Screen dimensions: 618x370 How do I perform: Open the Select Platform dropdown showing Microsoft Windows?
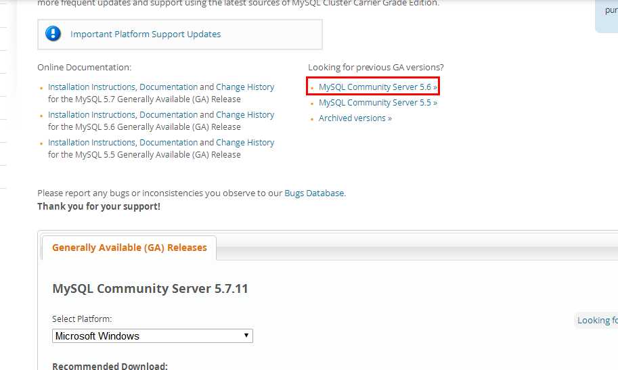pos(152,336)
